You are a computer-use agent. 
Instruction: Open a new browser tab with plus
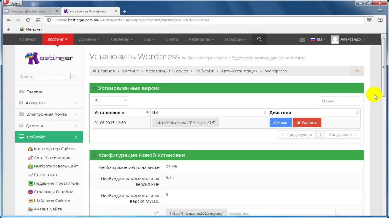125,11
